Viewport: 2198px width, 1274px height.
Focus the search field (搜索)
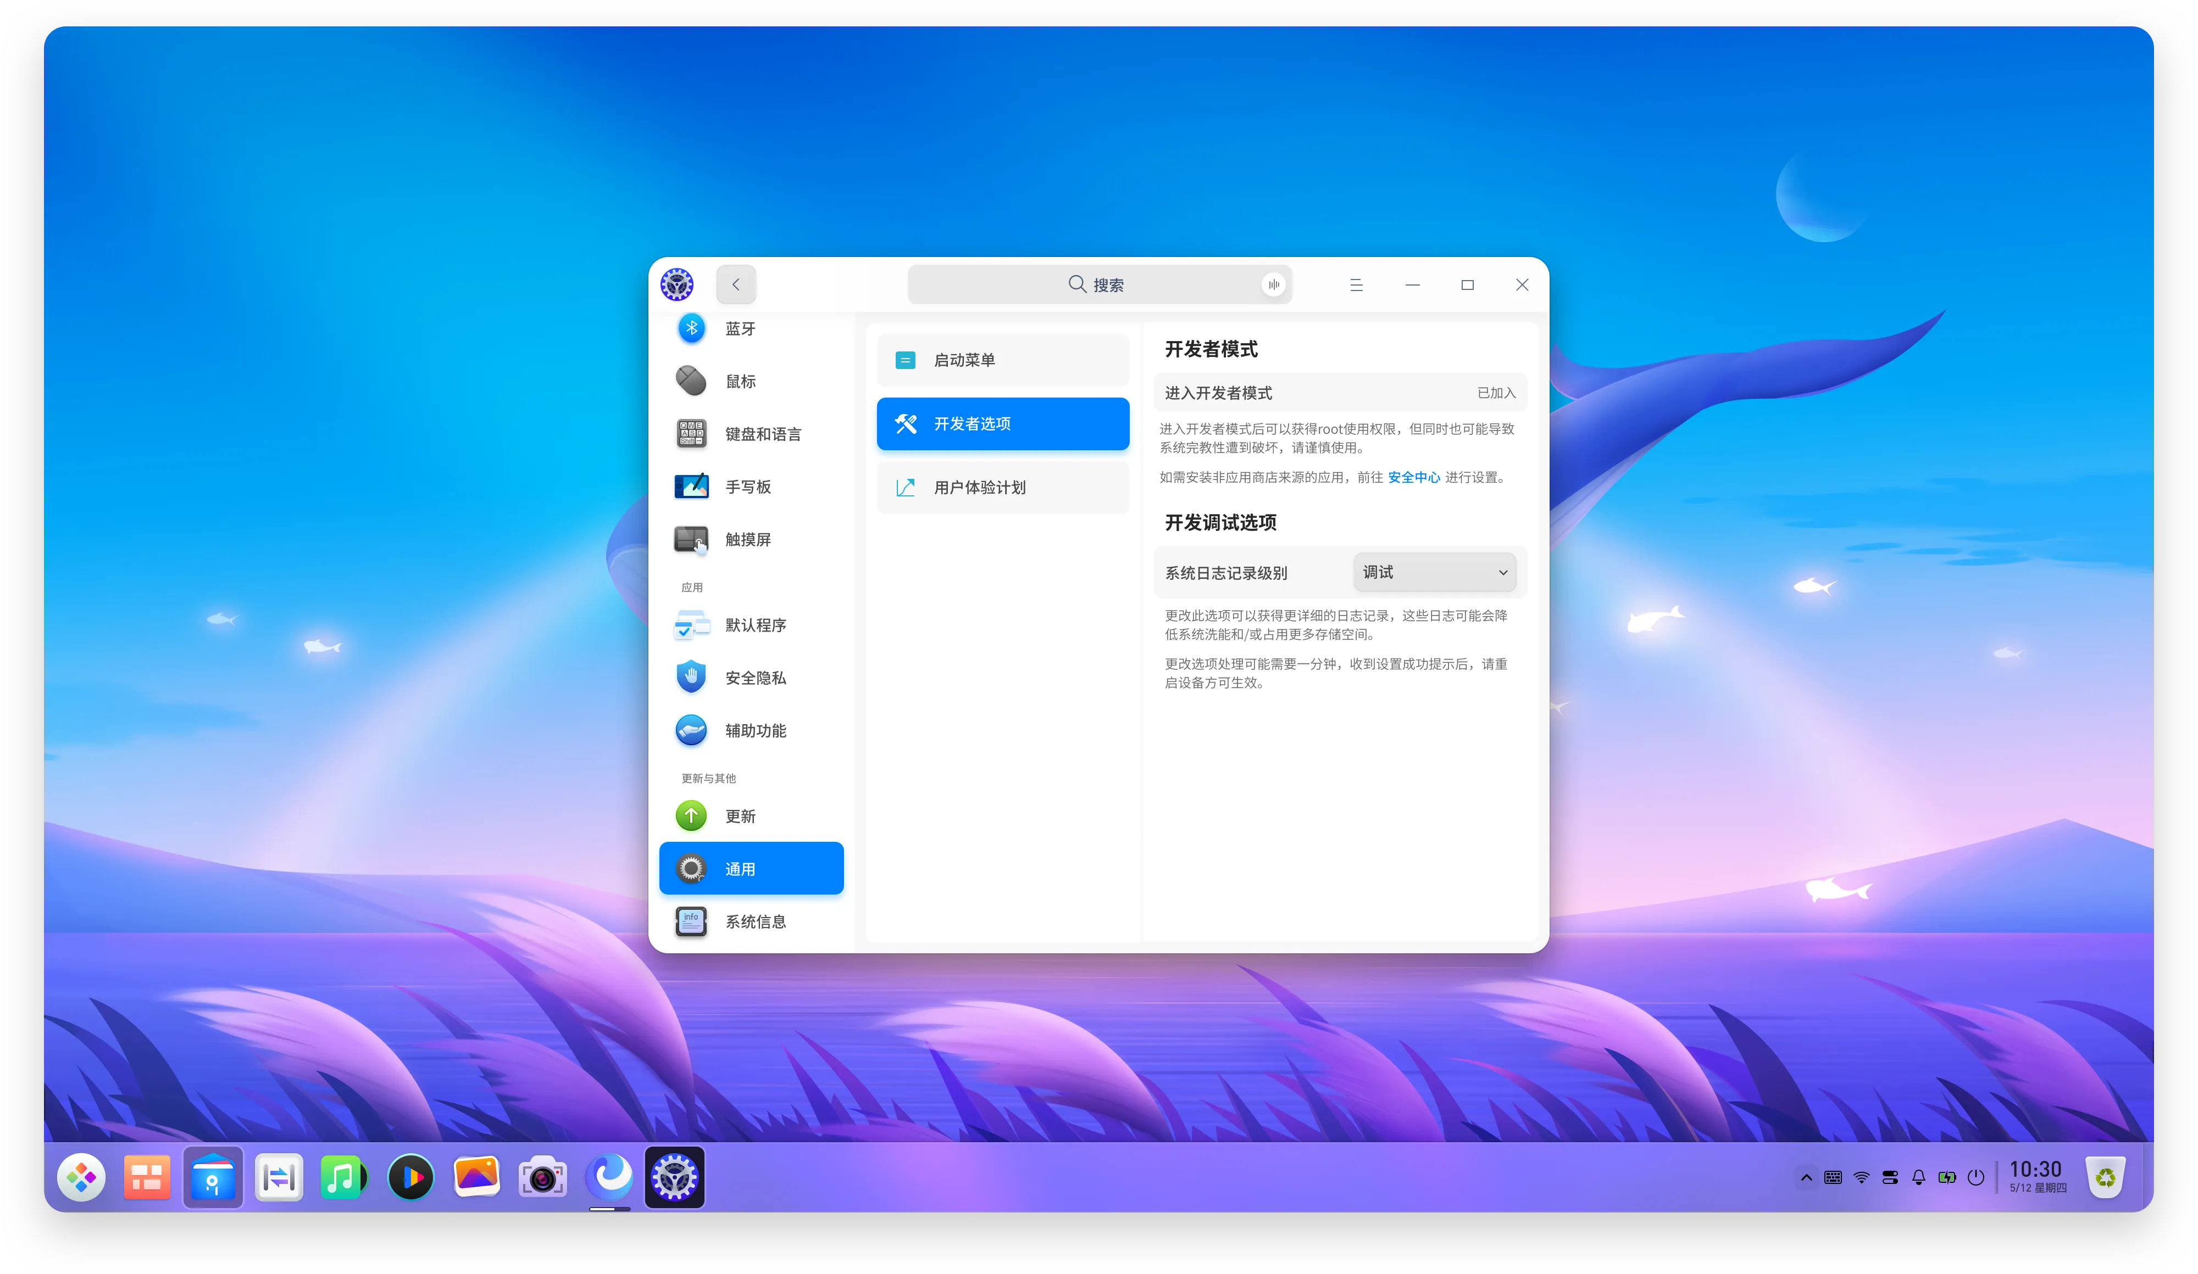pos(1099,284)
